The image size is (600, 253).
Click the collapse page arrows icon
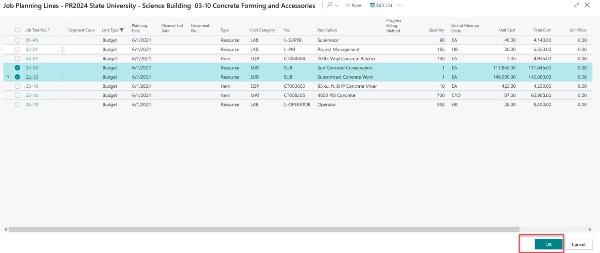577,5
